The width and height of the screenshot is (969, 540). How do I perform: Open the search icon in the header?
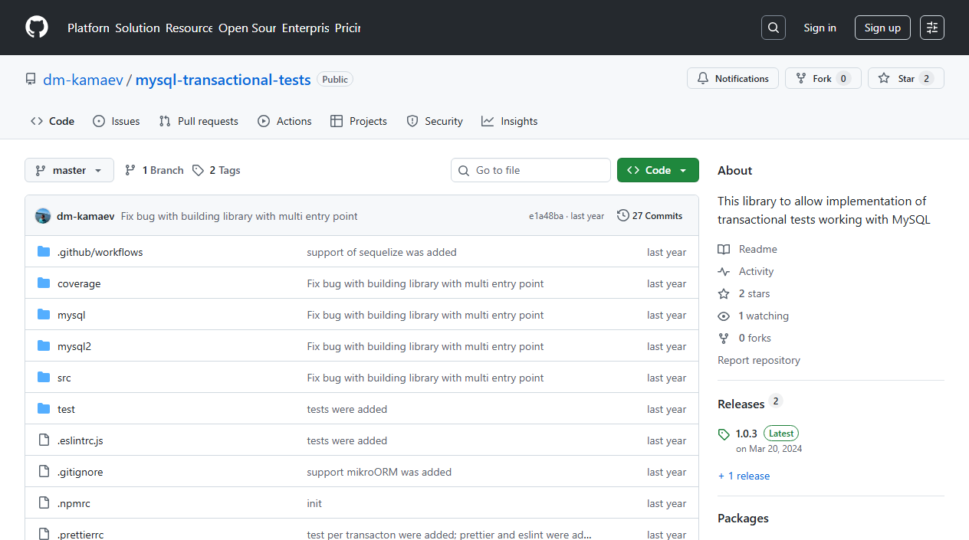pyautogui.click(x=773, y=27)
